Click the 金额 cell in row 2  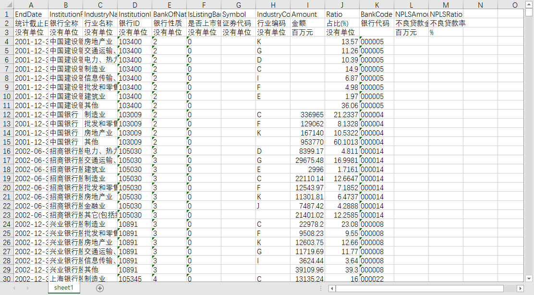(307, 24)
